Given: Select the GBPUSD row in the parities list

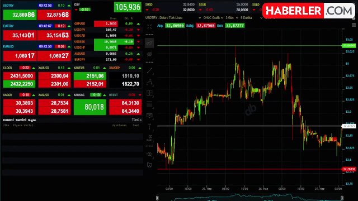Looking at the screenshot, I should pyautogui.click(x=107, y=23).
